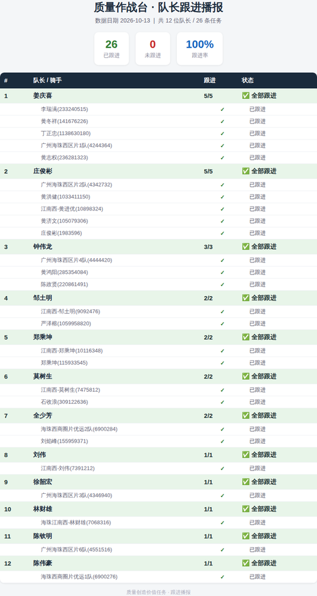The height and width of the screenshot is (596, 317).
Task: Click rider 郑乘坤(115933545)
Action: 64,363
